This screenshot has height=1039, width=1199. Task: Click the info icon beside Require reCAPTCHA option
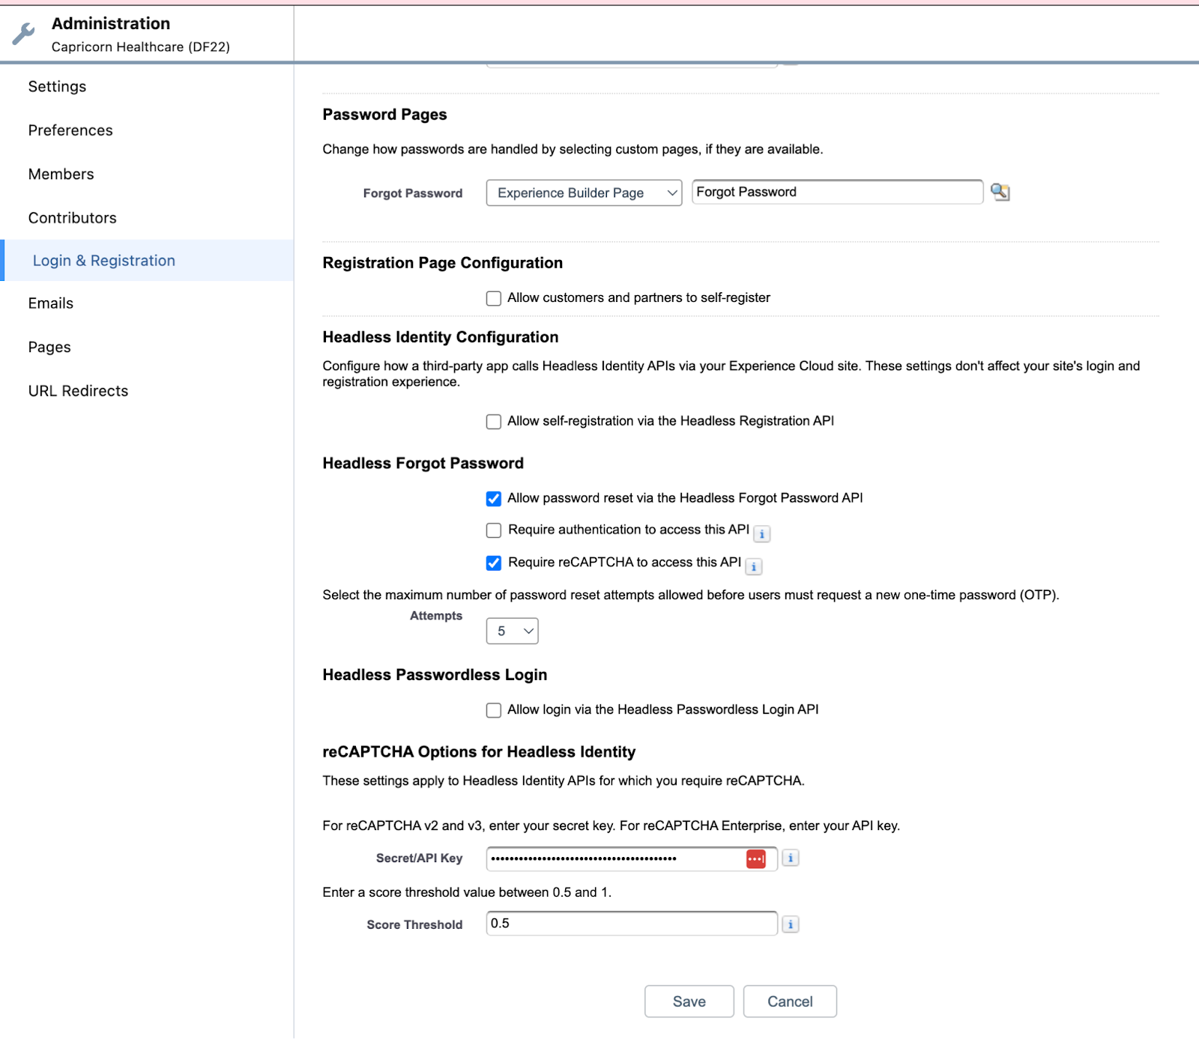753,566
